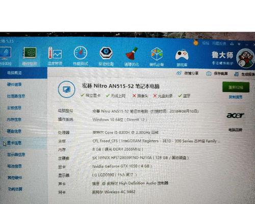Click the 蓝牙 green check item
Screen dimensions: 255x204
tap(184, 96)
